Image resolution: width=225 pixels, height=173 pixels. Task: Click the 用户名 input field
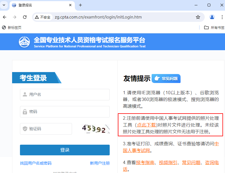(65, 94)
